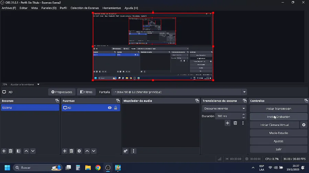Open audio mixer three-dot menu
Image resolution: width=309 pixels, height=173 pixels.
coord(134,151)
